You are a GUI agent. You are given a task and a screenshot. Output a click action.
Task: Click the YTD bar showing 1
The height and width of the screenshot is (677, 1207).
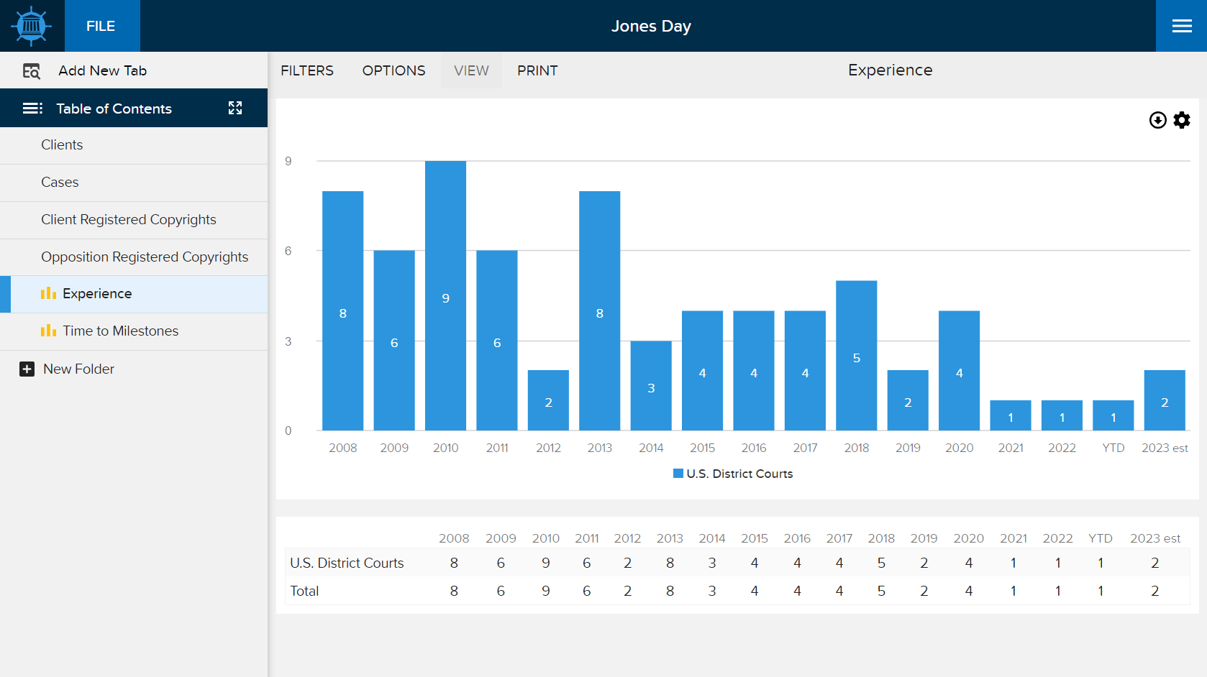(x=1113, y=415)
